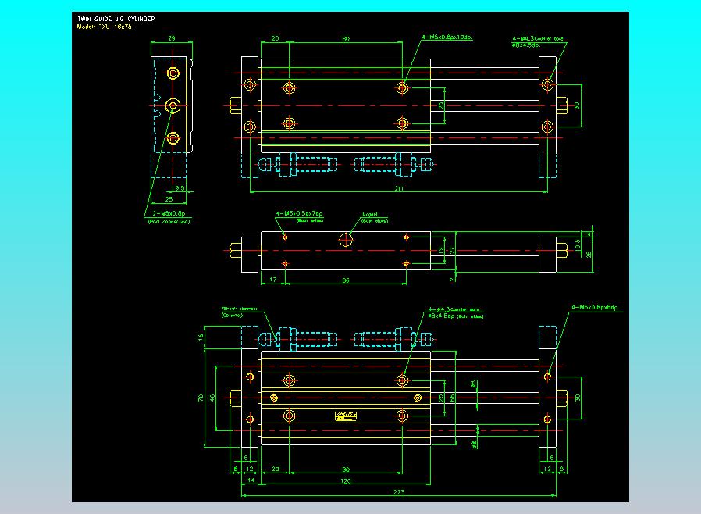Screen dimensions: 701x514
Task: Select the "Model: TXU 16x75" text line
Action: (104, 26)
